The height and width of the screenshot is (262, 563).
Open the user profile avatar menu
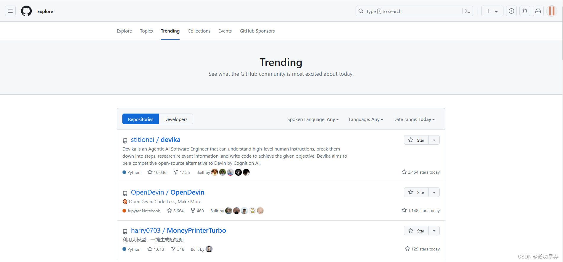click(x=552, y=11)
